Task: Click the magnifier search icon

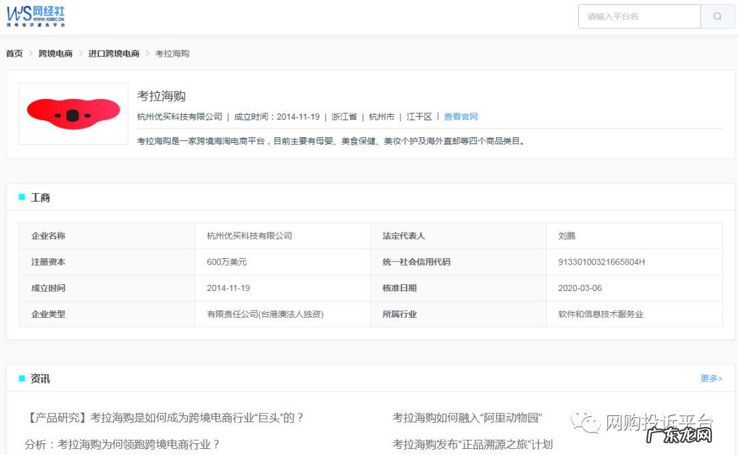Action: coord(717,16)
